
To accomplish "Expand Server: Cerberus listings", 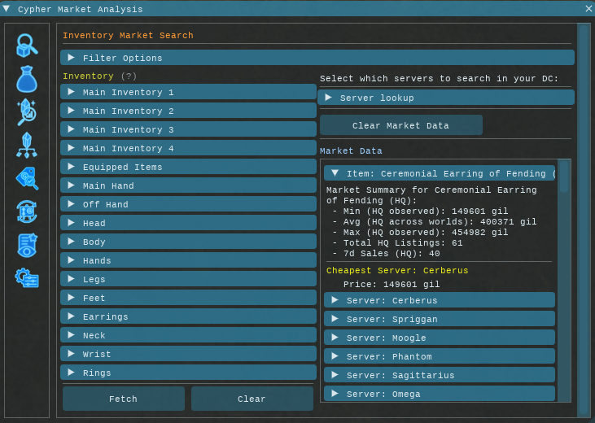I will pyautogui.click(x=439, y=300).
